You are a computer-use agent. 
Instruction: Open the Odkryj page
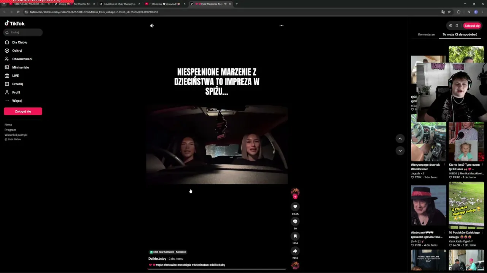[17, 51]
